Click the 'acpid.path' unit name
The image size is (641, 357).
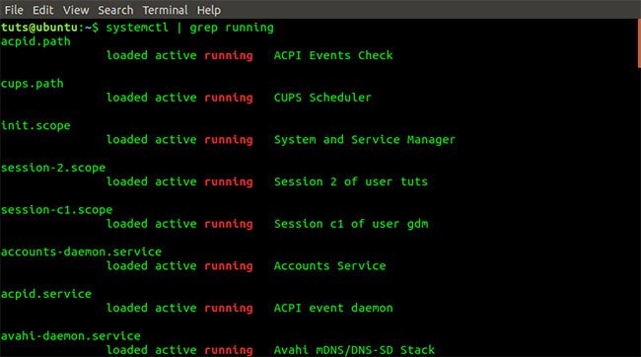pyautogui.click(x=36, y=41)
